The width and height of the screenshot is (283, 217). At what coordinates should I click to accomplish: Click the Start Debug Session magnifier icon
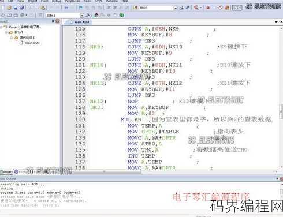click(196, 8)
